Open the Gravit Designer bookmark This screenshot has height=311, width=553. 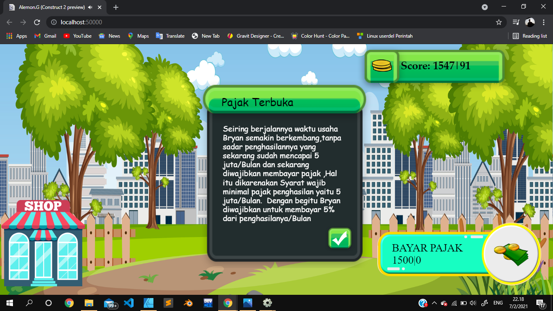(x=255, y=36)
